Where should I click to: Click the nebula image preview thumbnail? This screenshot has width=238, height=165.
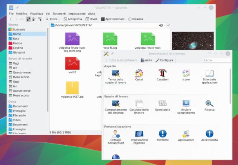(x=193, y=41)
